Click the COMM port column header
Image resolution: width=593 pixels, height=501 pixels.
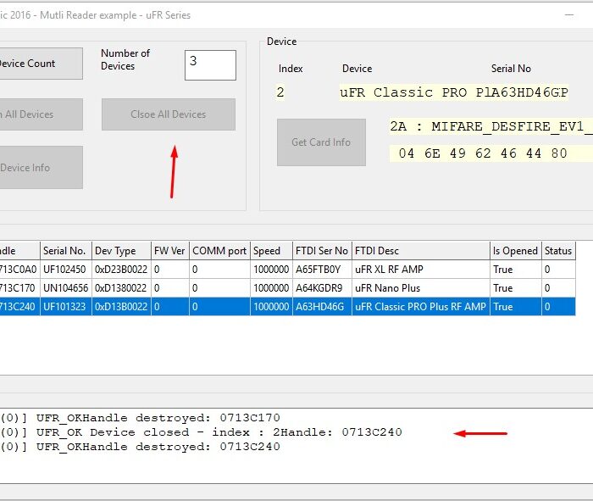(219, 251)
